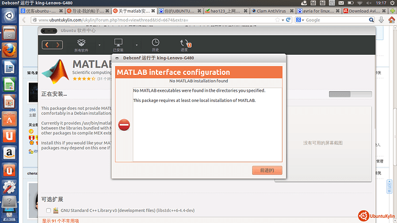Click the MATLAB star rating

coord(84,78)
